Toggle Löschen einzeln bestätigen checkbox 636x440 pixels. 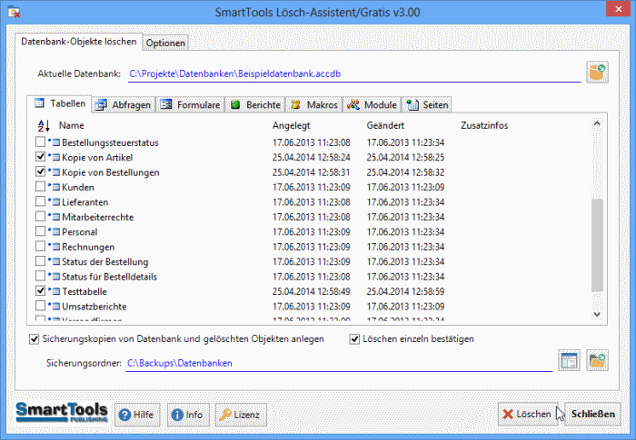[354, 339]
